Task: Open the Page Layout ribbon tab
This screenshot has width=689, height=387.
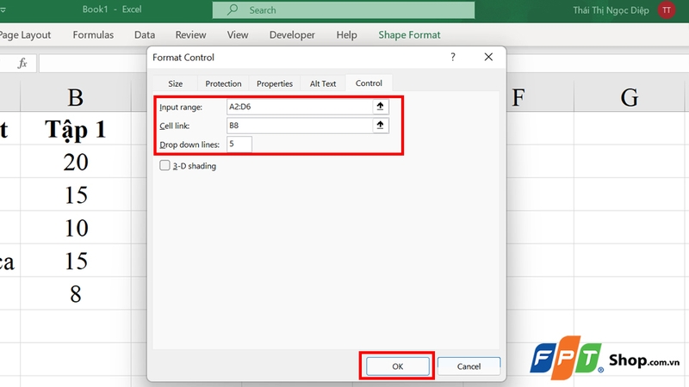Action: click(25, 34)
